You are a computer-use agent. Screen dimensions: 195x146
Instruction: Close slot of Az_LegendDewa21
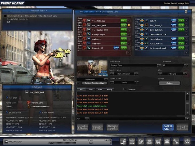pos(186,48)
